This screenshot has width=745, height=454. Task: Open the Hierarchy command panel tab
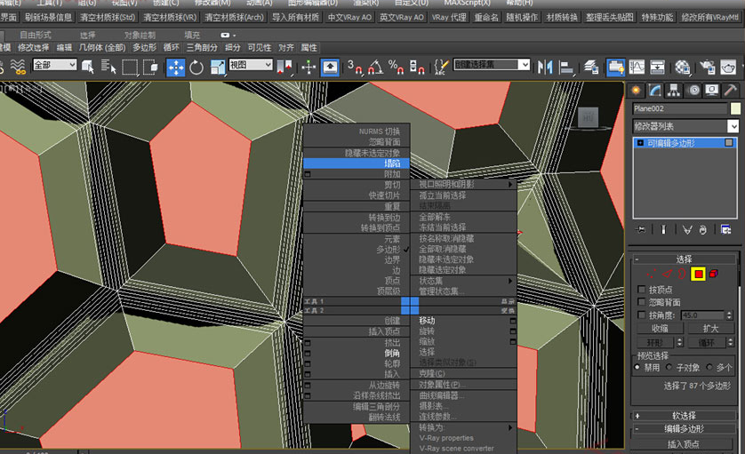tap(674, 91)
